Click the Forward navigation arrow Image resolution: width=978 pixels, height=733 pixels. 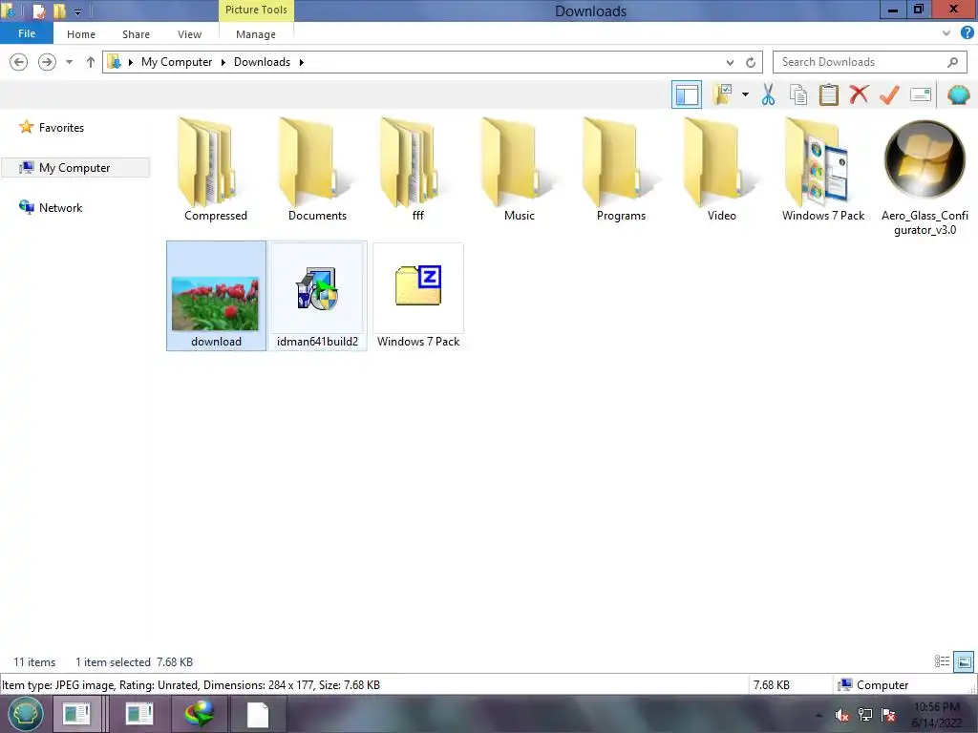click(47, 62)
